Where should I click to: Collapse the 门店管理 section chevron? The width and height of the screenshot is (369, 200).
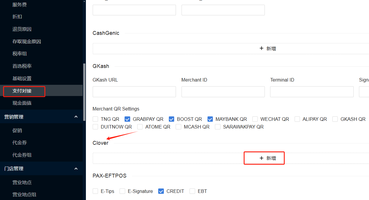(76, 168)
